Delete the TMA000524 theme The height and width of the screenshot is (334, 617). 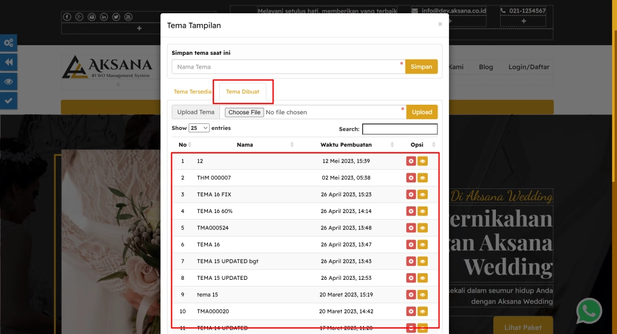tap(411, 228)
